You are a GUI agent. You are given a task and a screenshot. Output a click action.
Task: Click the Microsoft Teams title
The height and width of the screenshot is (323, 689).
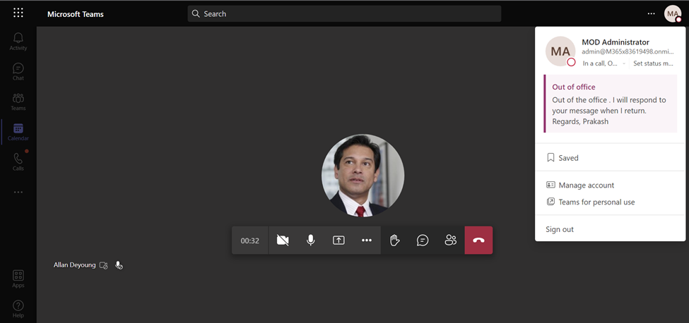click(x=76, y=14)
